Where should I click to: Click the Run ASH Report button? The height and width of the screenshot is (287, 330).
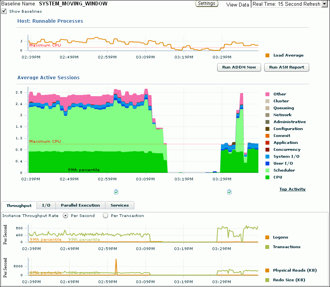pos(286,67)
